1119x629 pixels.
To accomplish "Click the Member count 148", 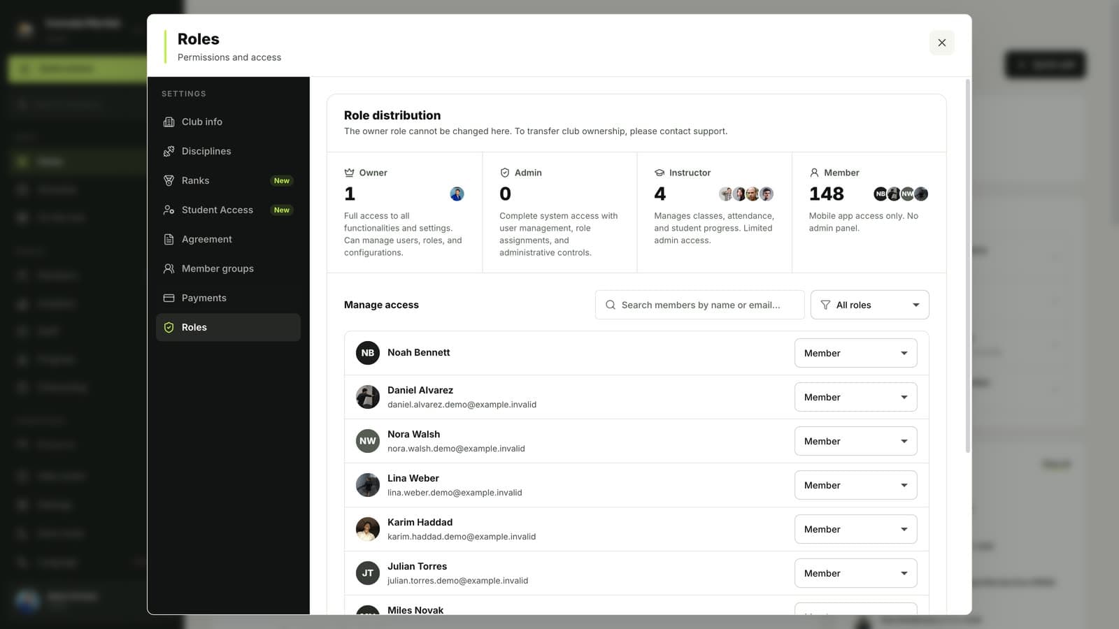I will pyautogui.click(x=827, y=194).
